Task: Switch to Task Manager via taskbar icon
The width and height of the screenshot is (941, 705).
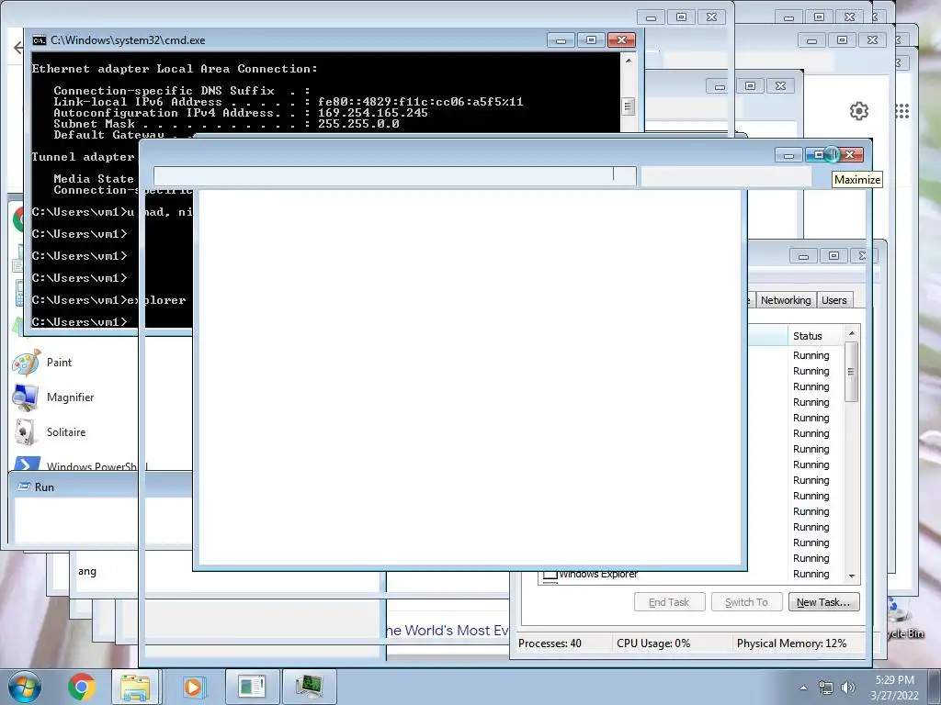Action: (309, 687)
